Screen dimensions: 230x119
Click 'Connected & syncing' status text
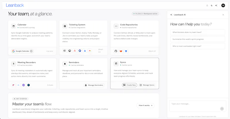(x=27, y=27)
